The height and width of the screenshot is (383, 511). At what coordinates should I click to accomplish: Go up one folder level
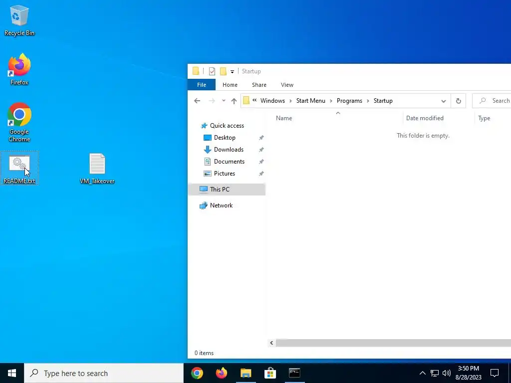(x=234, y=101)
